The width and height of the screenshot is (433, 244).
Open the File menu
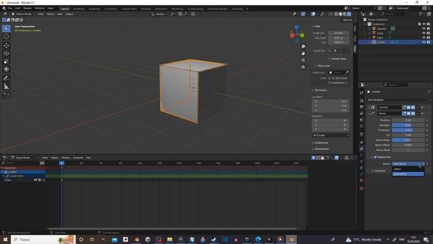tap(10, 8)
